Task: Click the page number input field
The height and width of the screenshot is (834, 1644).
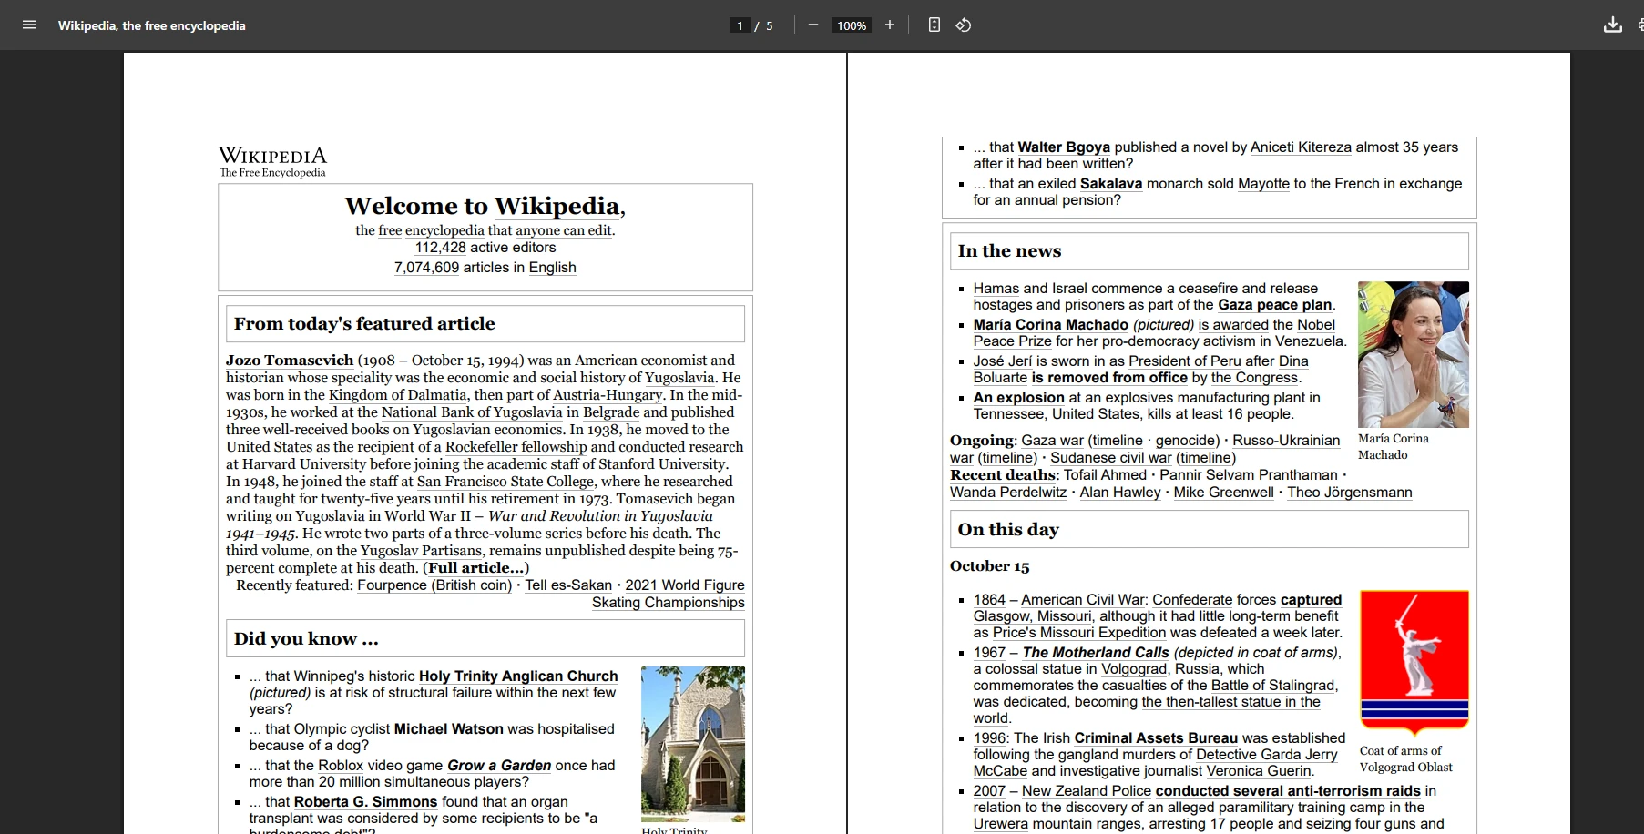Action: coord(740,25)
